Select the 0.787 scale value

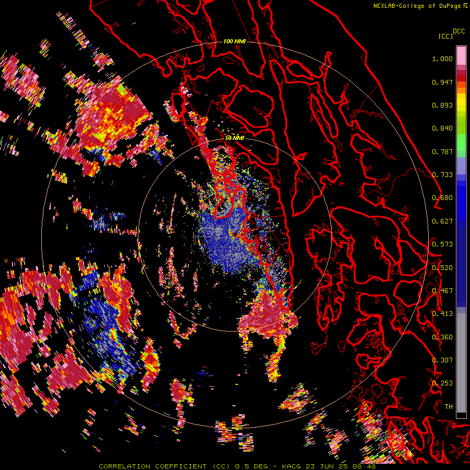point(442,151)
